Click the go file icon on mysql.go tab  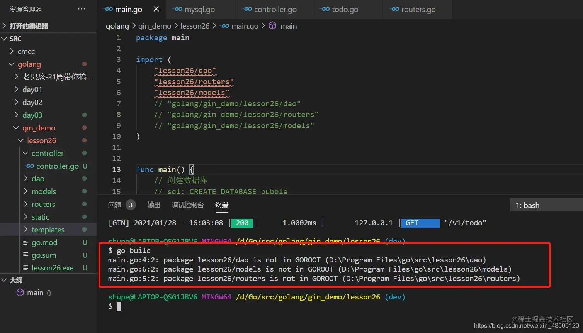click(x=178, y=9)
